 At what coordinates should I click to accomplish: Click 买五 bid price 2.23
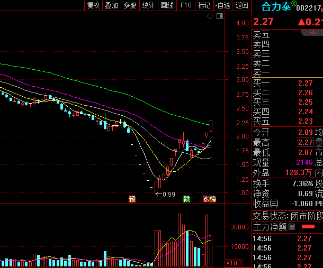pos(306,121)
